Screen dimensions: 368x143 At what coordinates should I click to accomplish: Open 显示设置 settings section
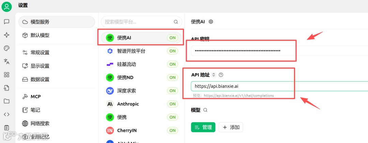(57, 66)
